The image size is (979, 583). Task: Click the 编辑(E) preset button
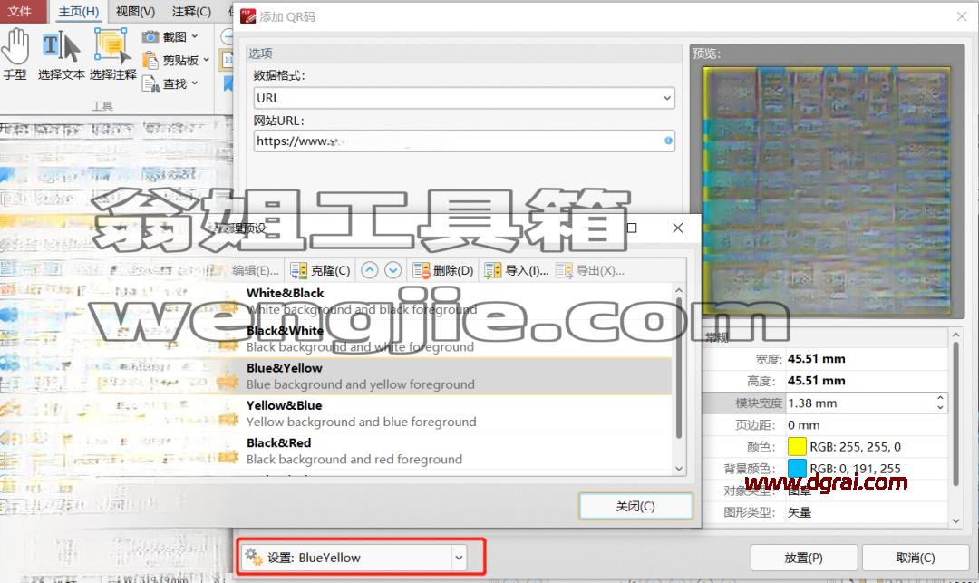pos(256,270)
